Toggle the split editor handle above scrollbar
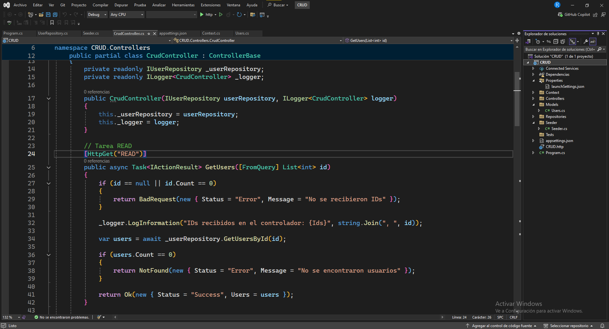This screenshot has height=329, width=609. point(517,41)
